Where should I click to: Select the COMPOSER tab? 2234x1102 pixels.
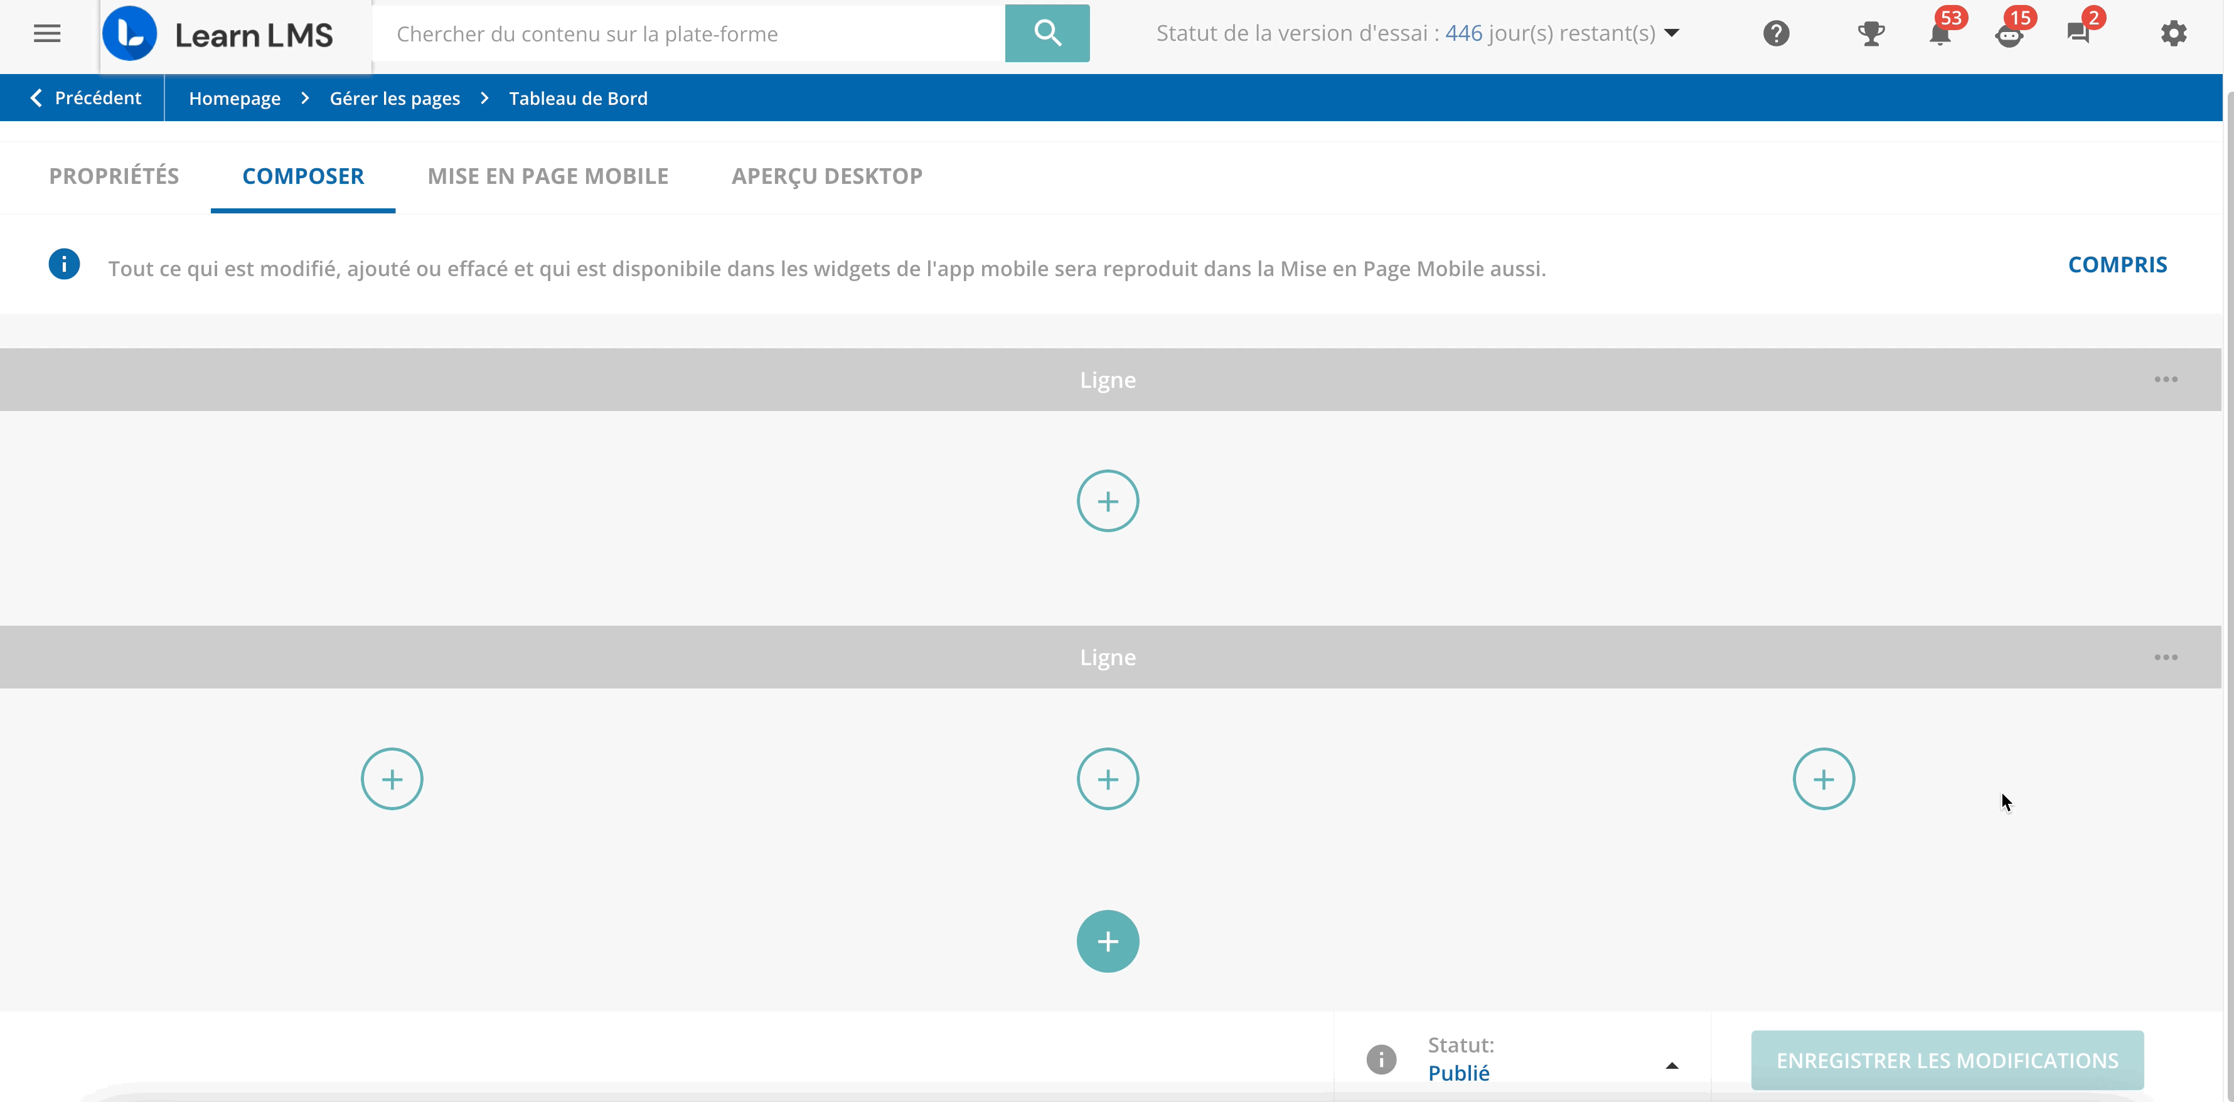[302, 176]
